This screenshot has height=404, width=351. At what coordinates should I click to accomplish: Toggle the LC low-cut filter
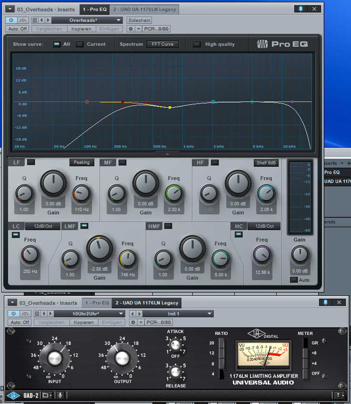[16, 235]
